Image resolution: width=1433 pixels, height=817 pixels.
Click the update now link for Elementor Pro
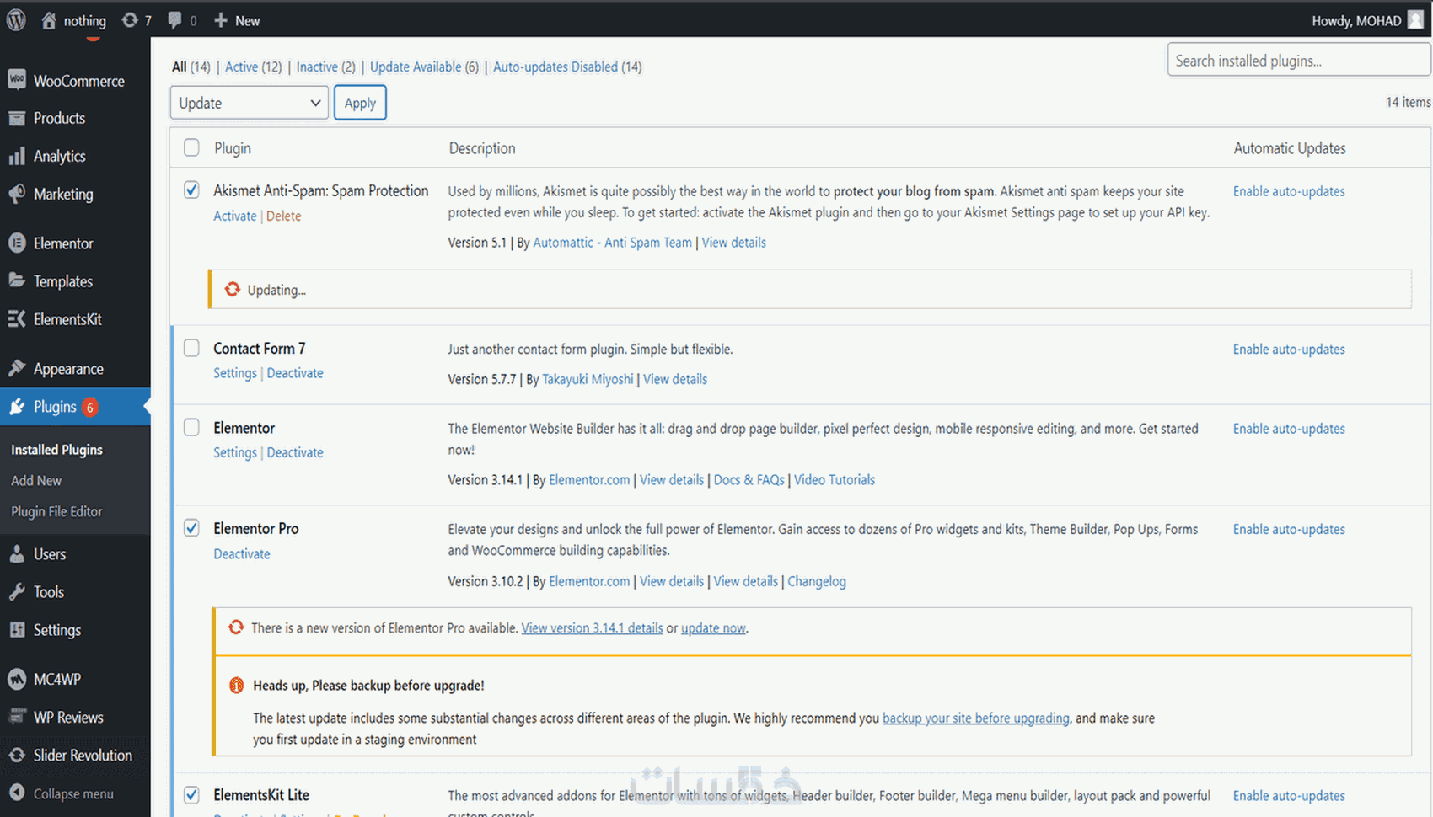[x=713, y=628]
